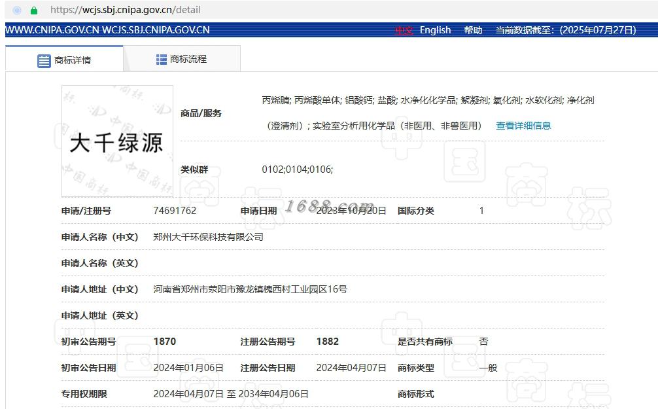Switch to the 商标流程 tab

(x=182, y=58)
